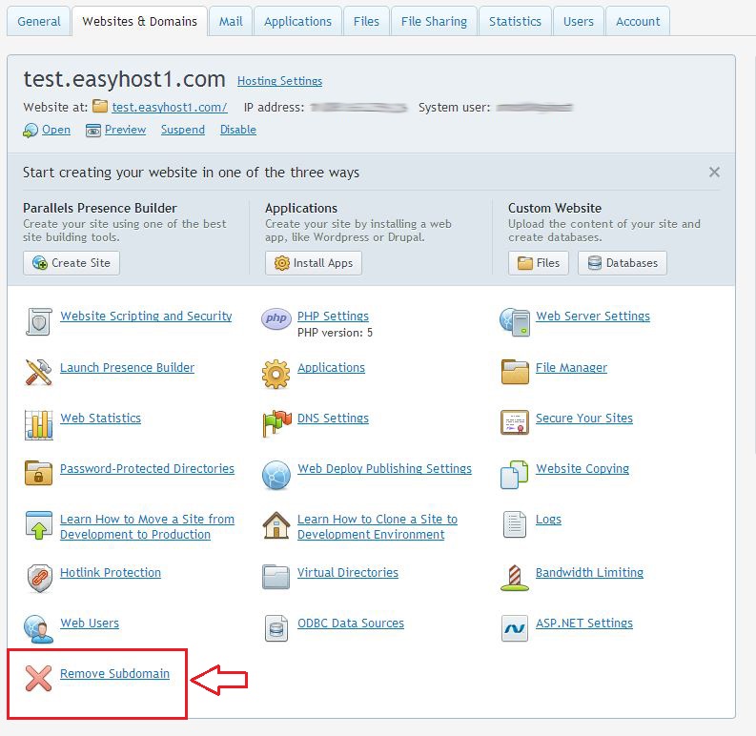
Task: Click the Launch Presence Builder tools icon
Action: tap(38, 373)
